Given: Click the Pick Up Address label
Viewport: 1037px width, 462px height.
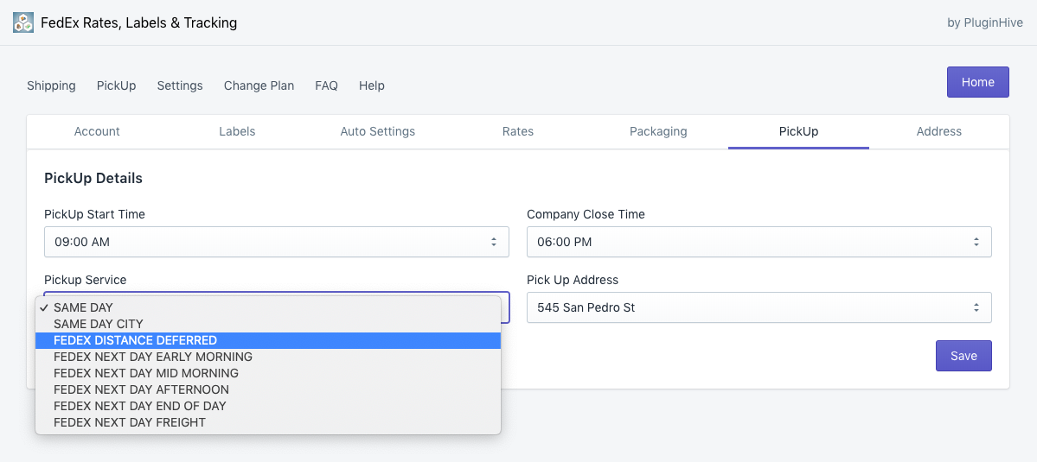Looking at the screenshot, I should 573,280.
